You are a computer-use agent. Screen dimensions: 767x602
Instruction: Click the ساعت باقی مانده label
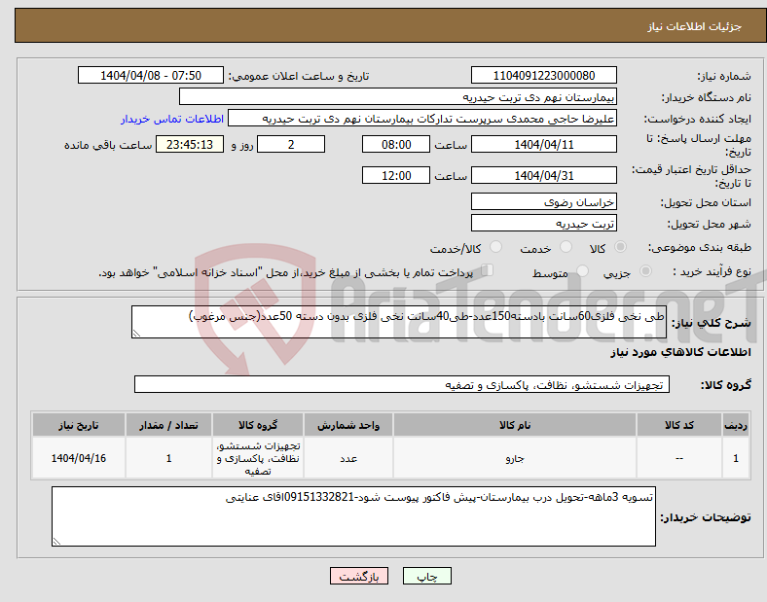[x=108, y=145]
